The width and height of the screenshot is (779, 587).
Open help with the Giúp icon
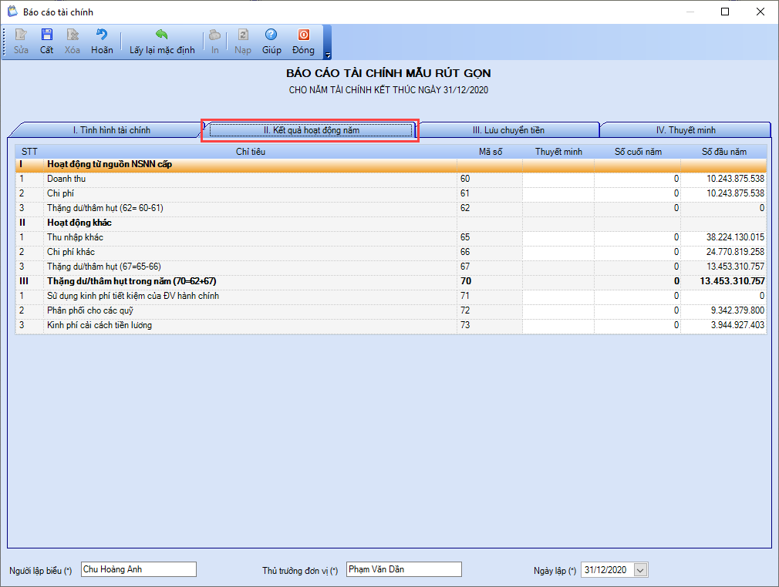click(271, 42)
